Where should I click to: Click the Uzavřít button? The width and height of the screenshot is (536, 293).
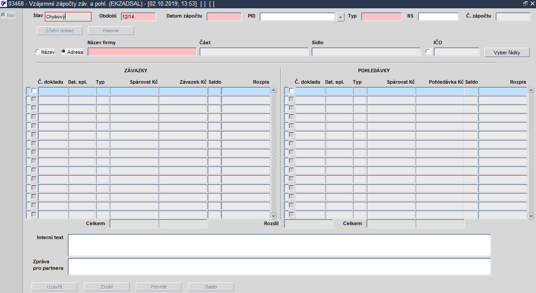(x=54, y=287)
